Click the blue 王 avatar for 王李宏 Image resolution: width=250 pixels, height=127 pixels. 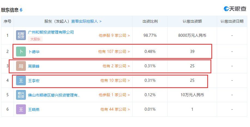[x=21, y=80]
